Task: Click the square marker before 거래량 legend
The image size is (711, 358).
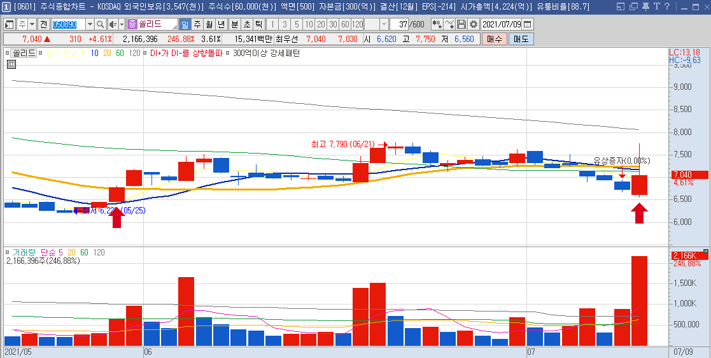Action: tap(7, 252)
